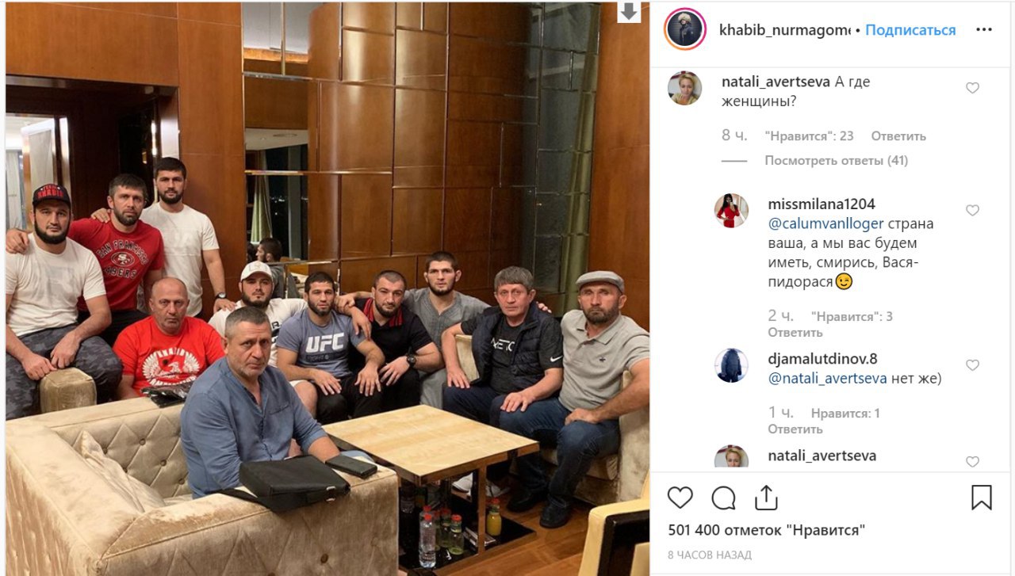Viewport: 1015px width, 576px height.
Task: Like missmilana1204's comment with its heart
Action: (972, 210)
